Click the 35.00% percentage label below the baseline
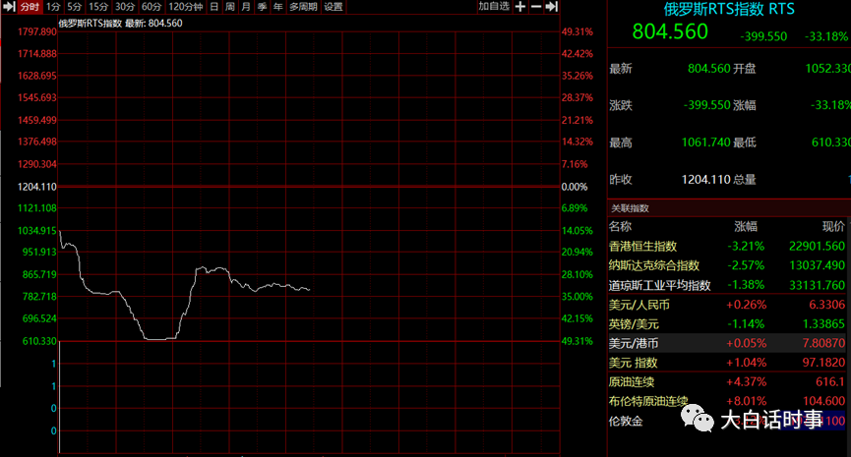The width and height of the screenshot is (851, 457). point(577,297)
